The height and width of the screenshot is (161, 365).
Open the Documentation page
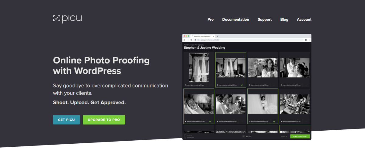[235, 19]
